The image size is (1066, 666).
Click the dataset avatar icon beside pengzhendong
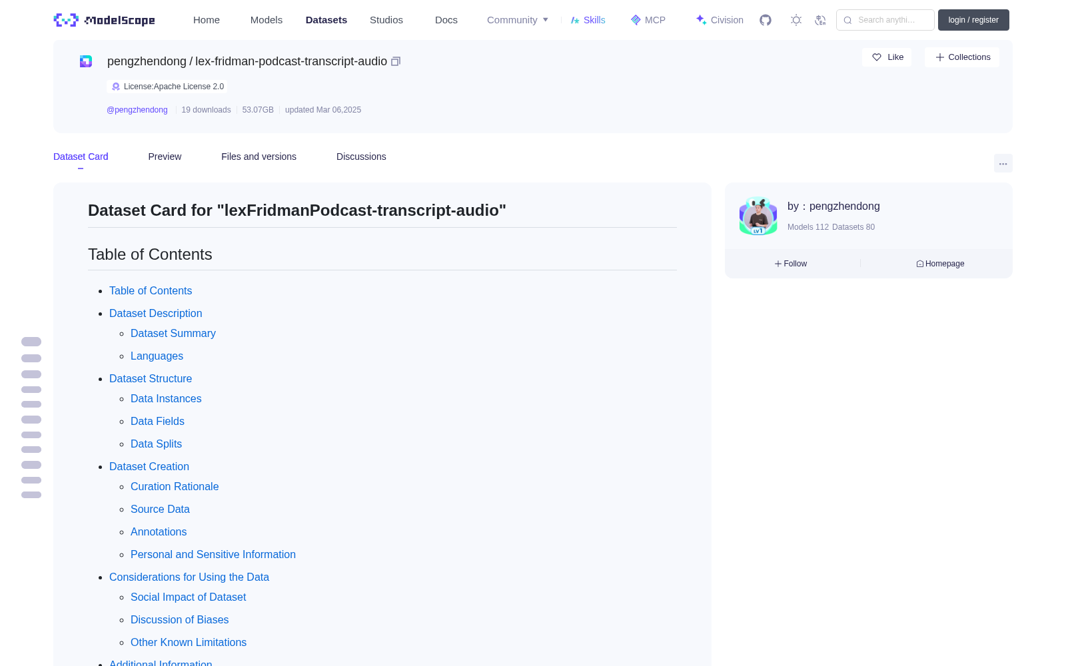(x=86, y=61)
